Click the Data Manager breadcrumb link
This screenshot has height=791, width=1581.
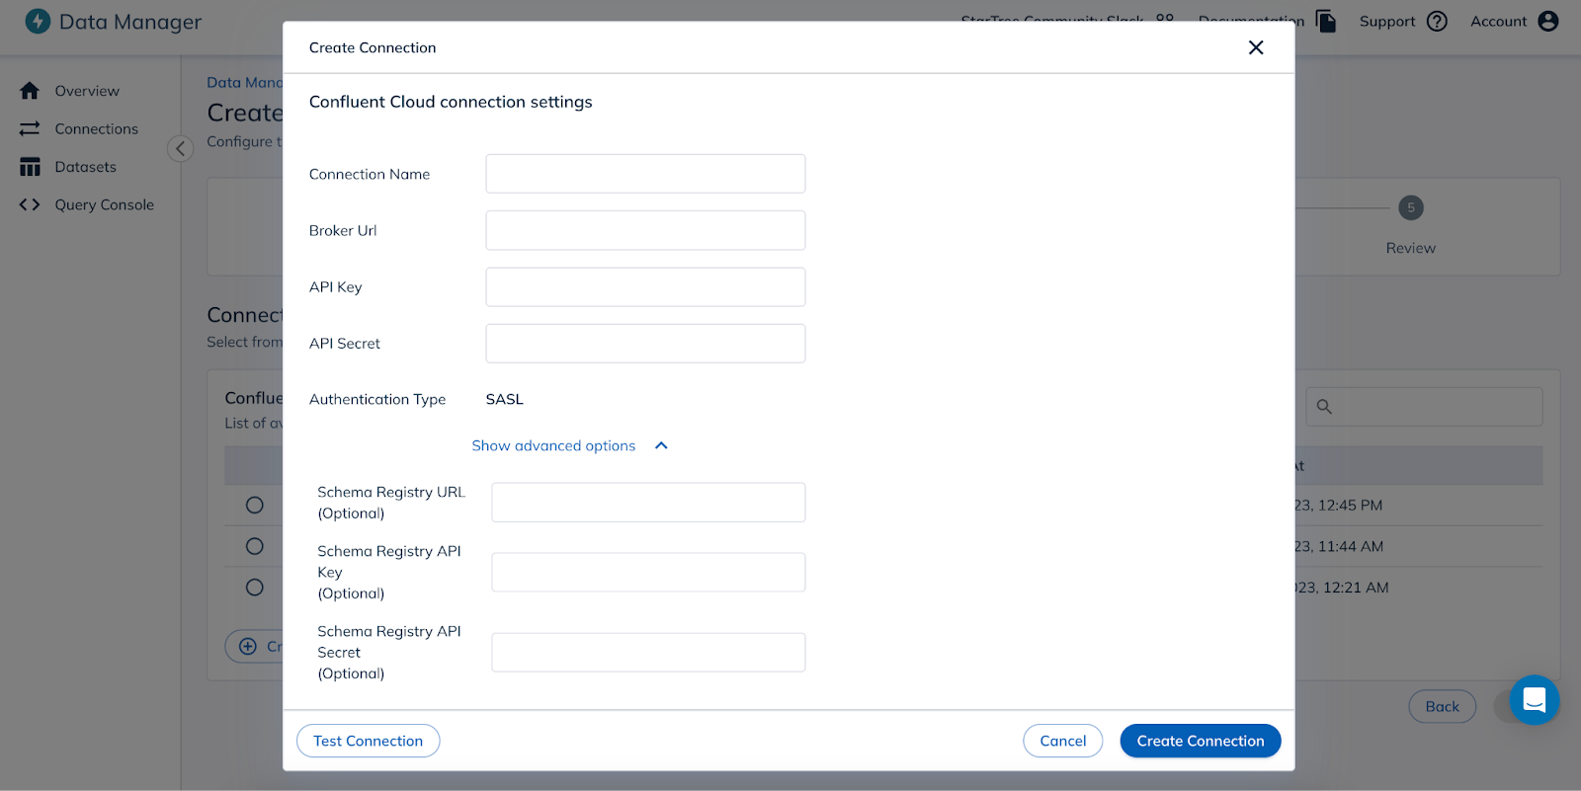244,82
